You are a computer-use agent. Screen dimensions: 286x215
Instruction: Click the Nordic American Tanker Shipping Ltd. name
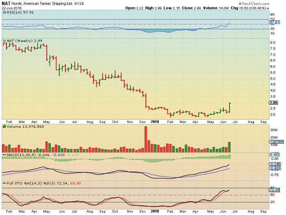[42, 4]
